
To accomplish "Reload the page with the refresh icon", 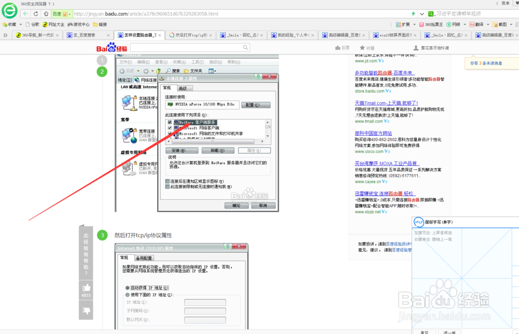I will click(36, 14).
